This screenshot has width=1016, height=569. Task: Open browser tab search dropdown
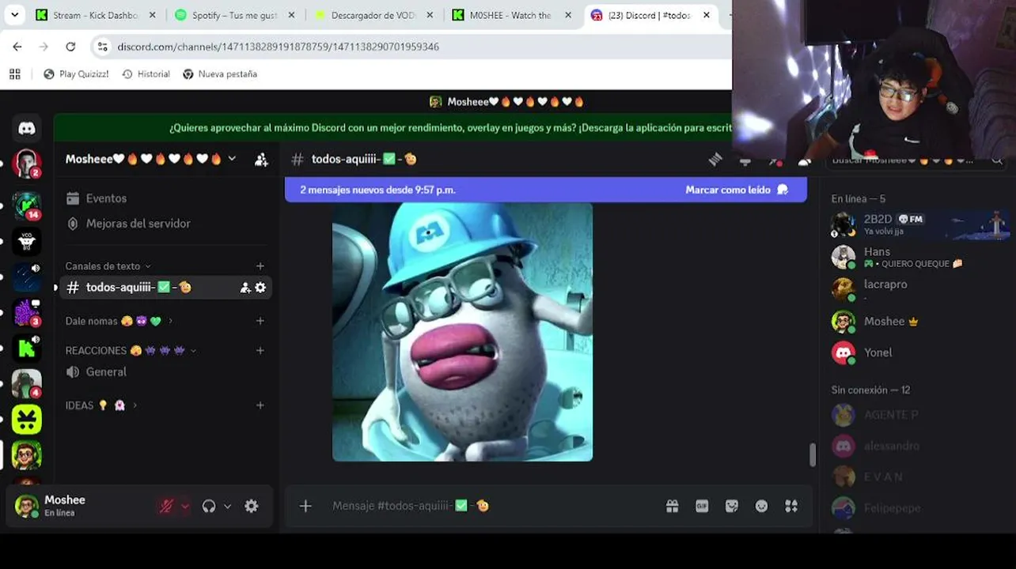pyautogui.click(x=14, y=15)
